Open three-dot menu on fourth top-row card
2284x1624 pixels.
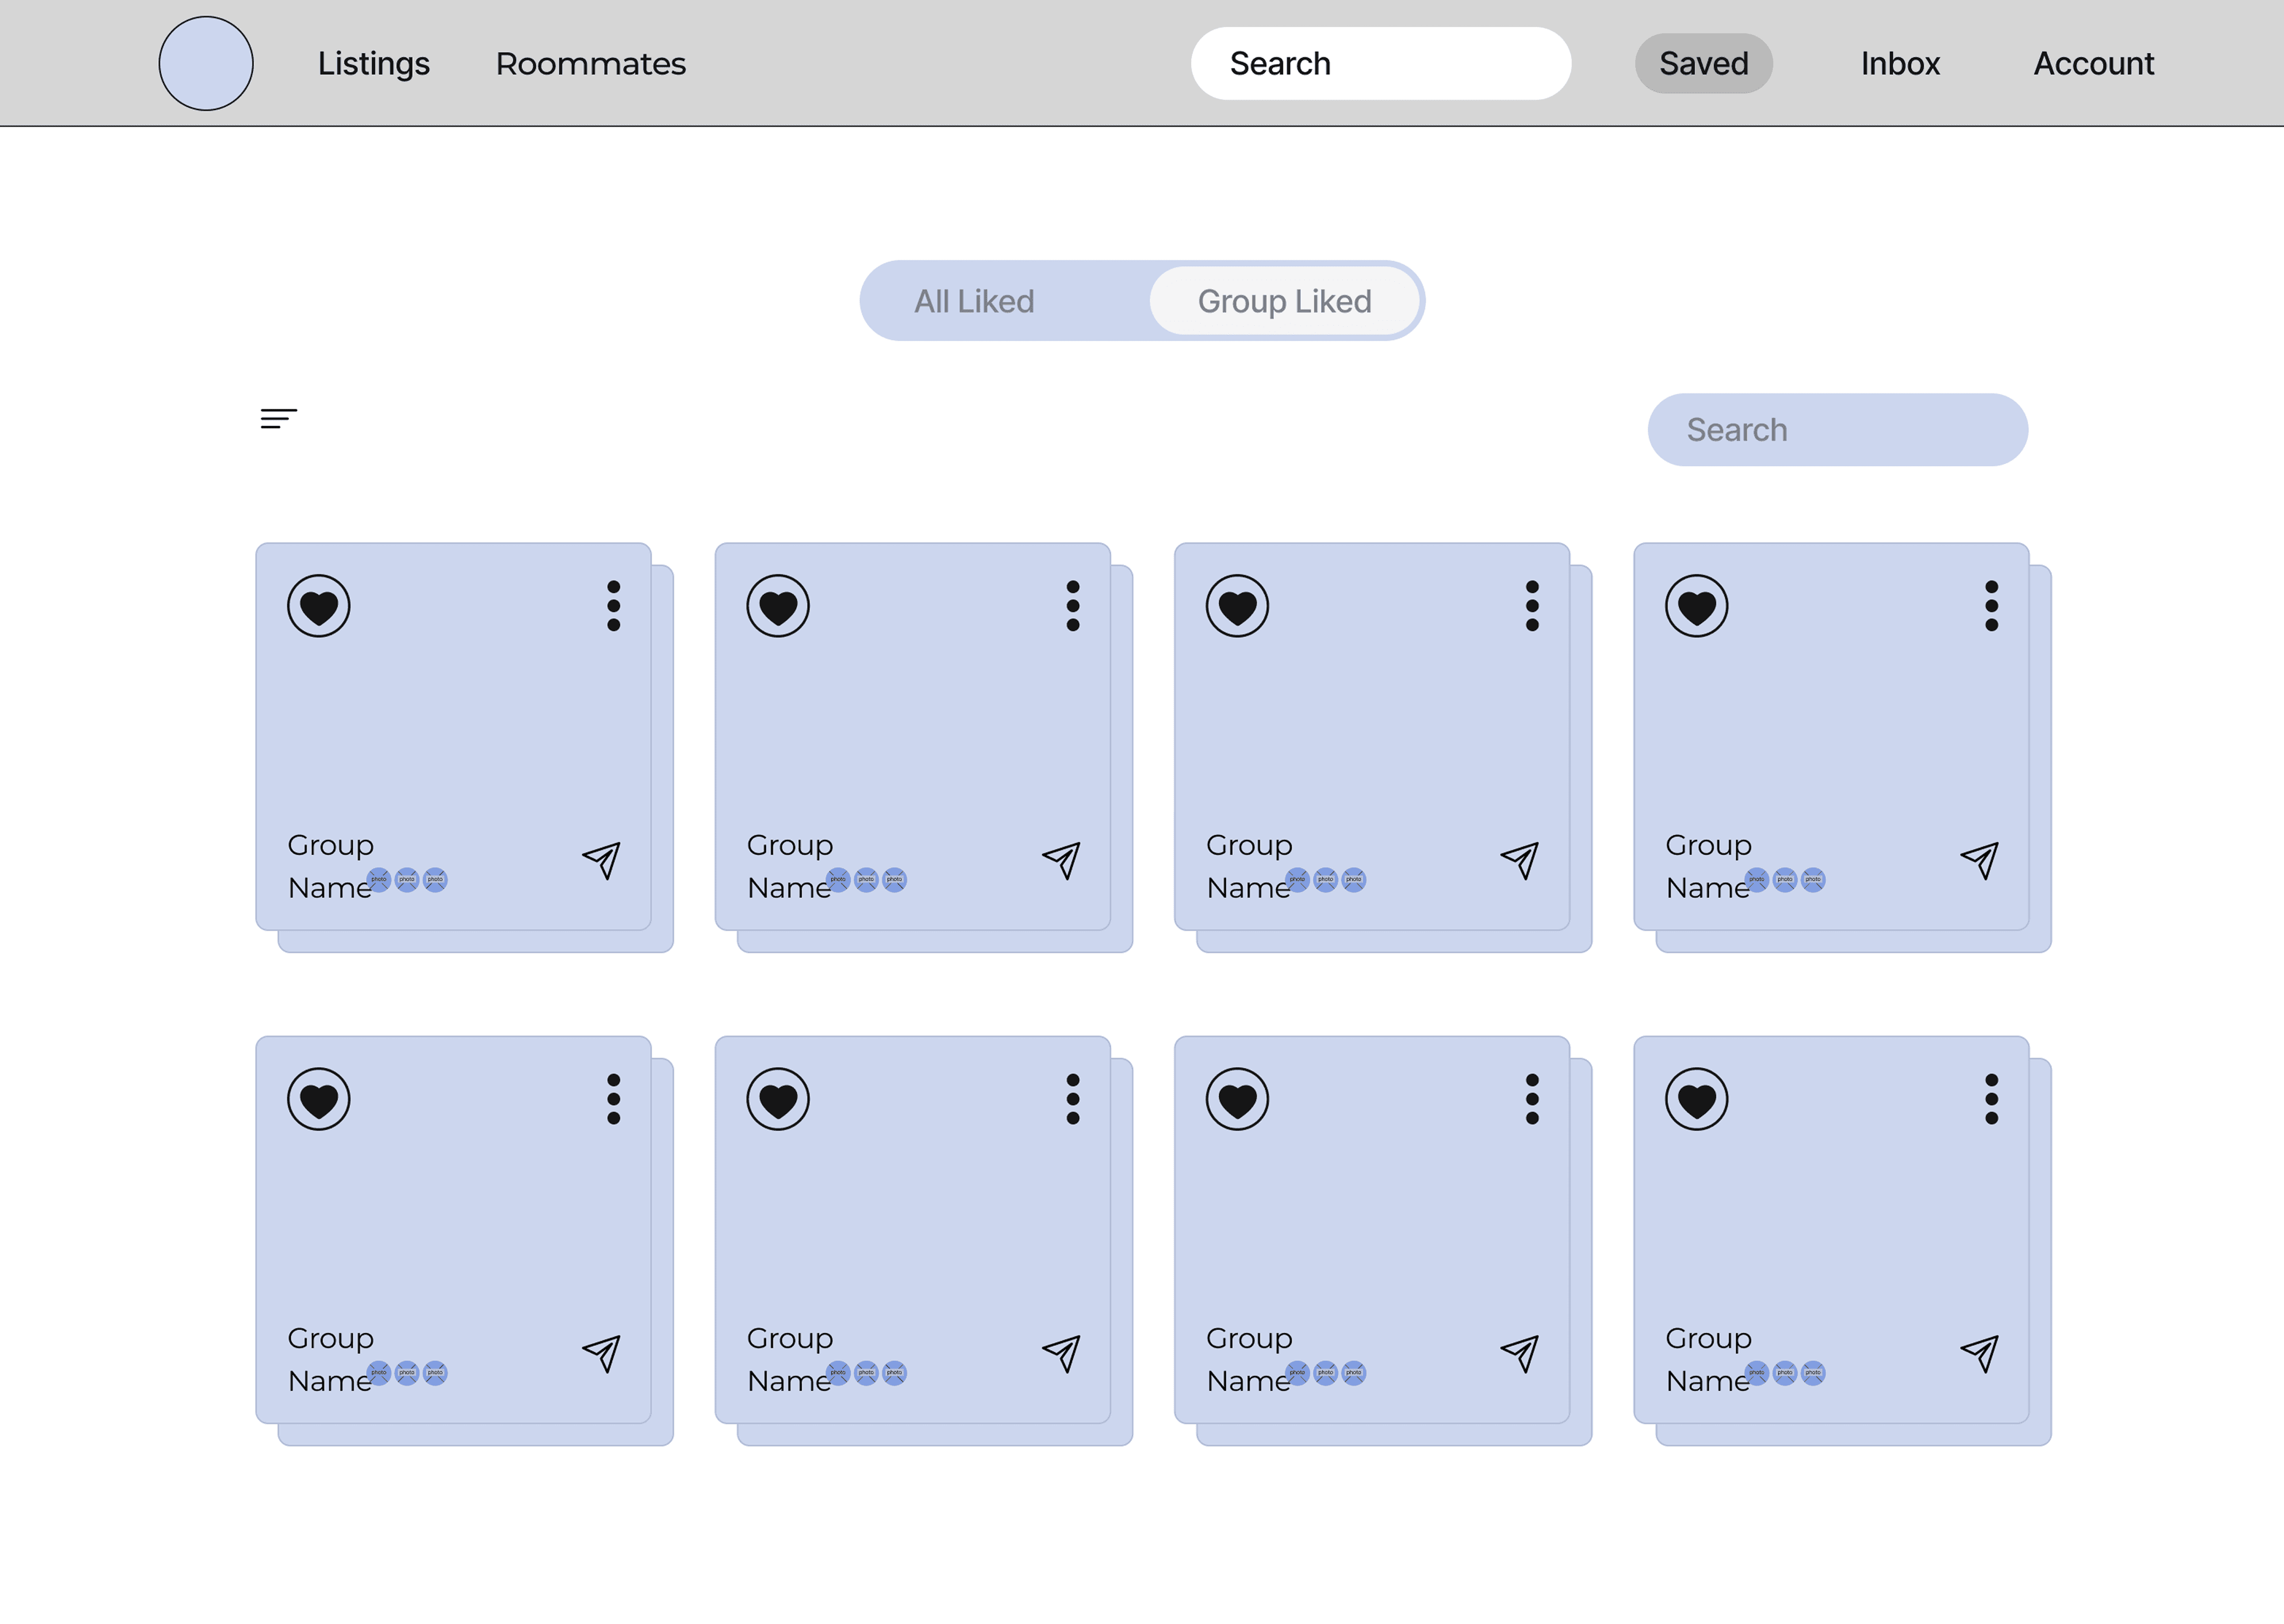[x=1992, y=606]
